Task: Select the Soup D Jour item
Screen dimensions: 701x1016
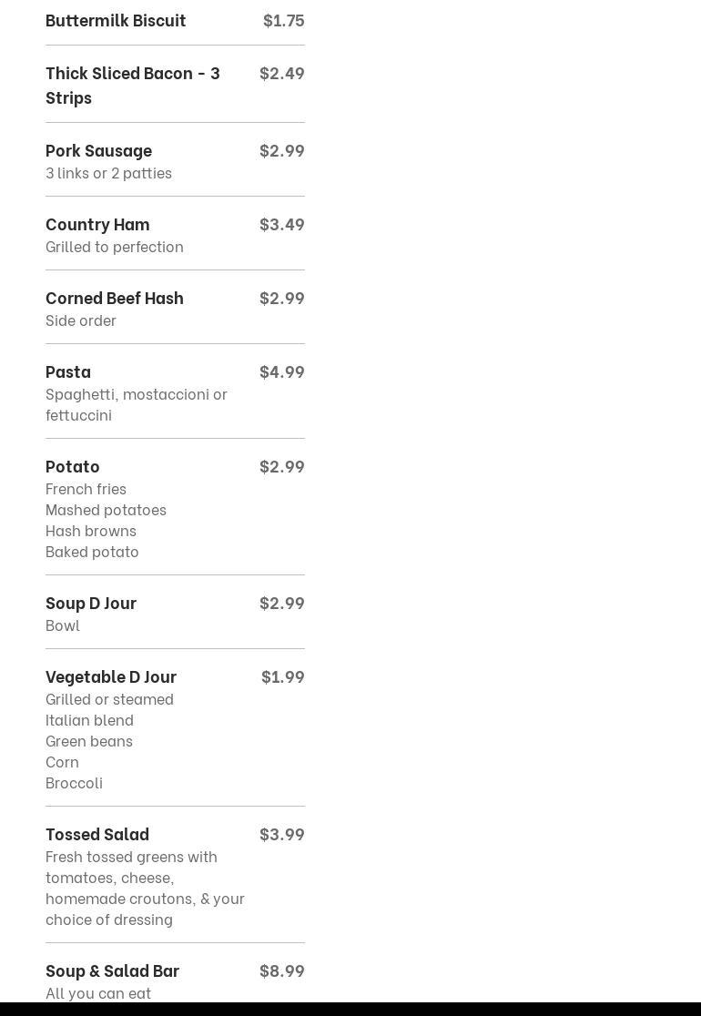Action: [x=91, y=603]
